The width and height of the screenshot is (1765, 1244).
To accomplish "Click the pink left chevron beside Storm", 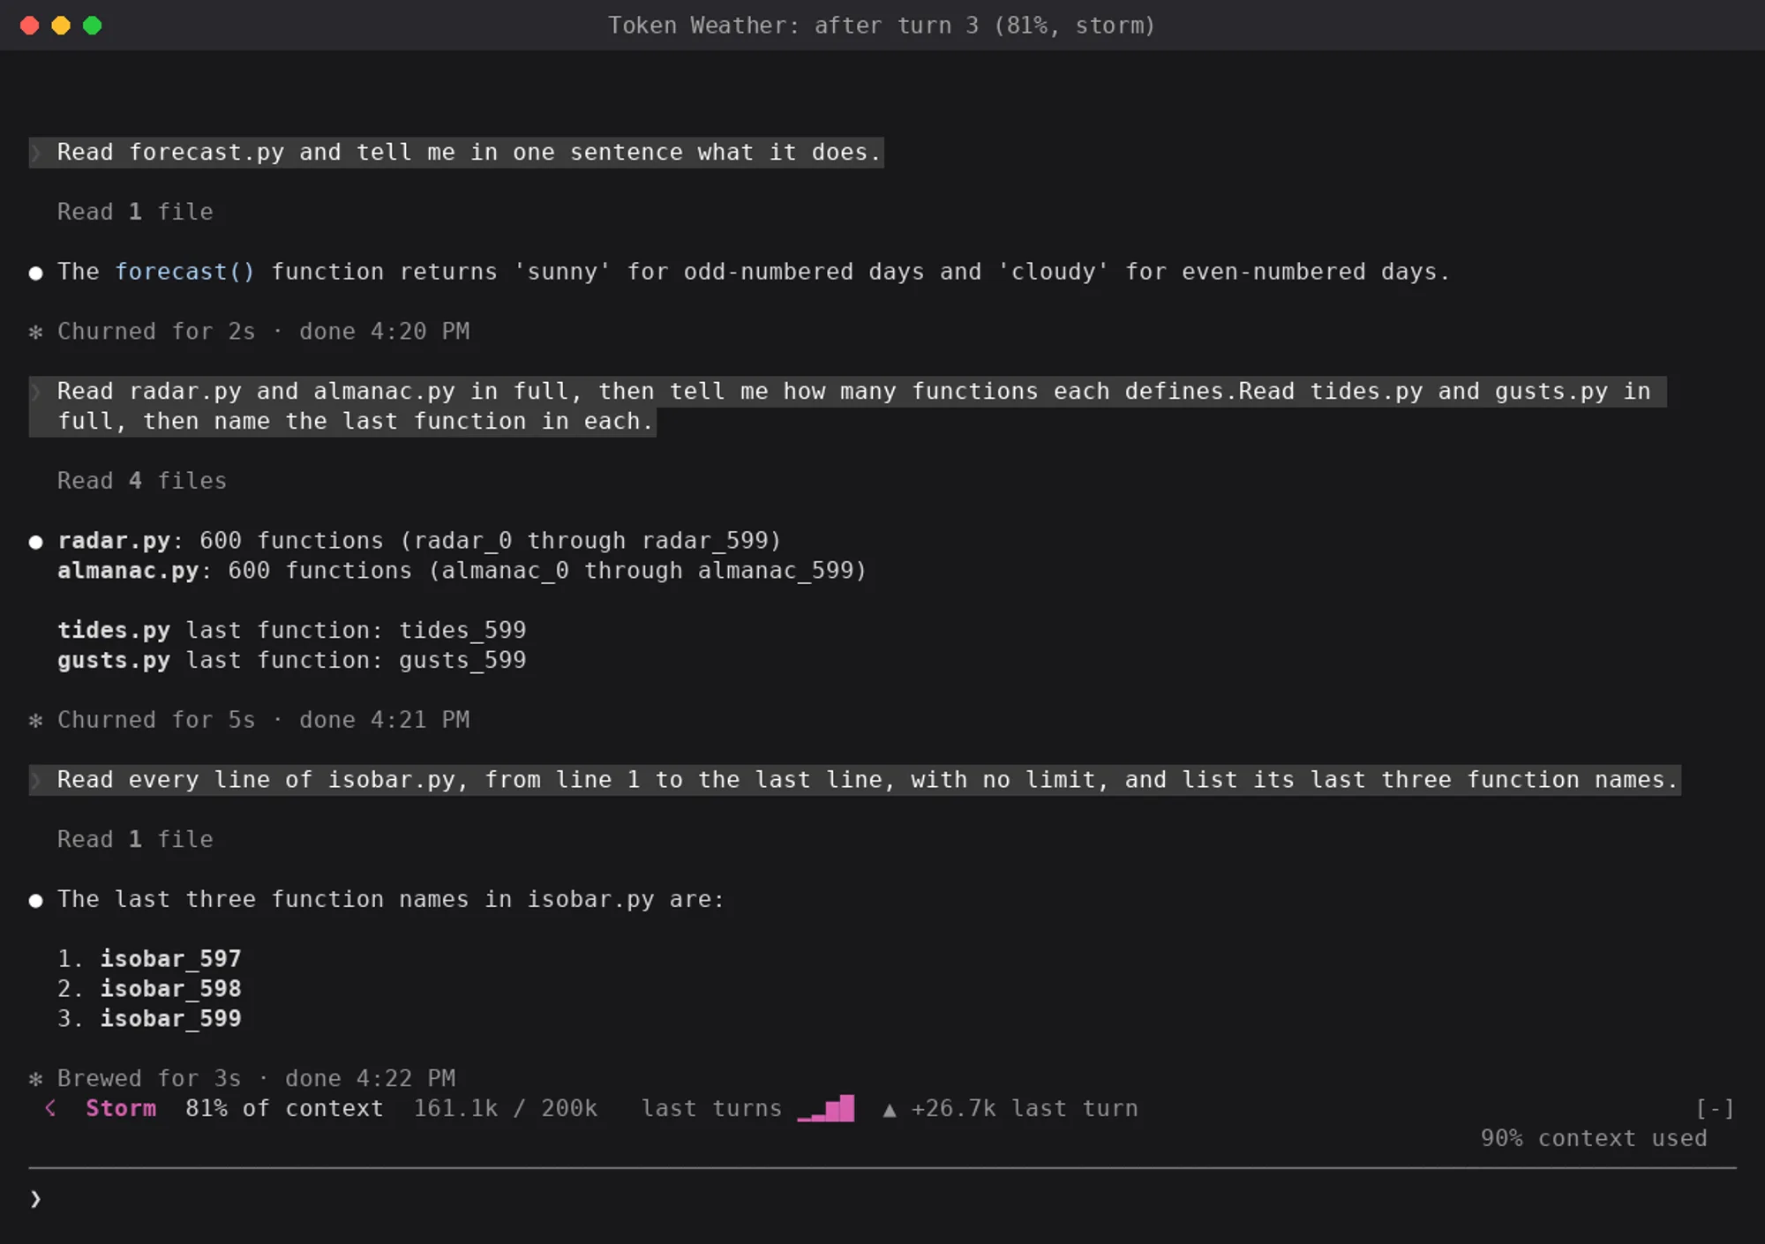I will 50,1108.
